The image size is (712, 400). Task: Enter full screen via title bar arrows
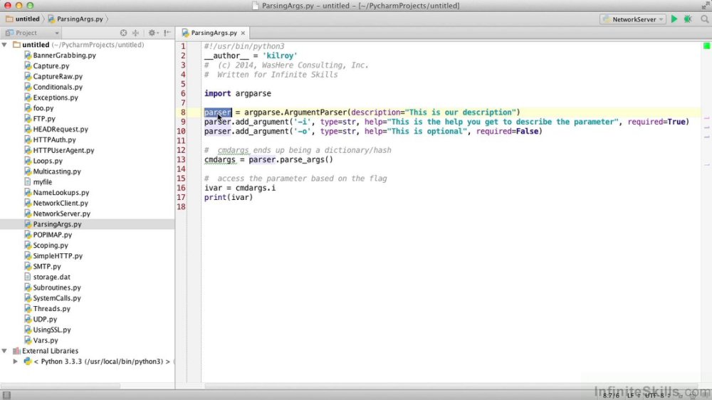click(705, 6)
